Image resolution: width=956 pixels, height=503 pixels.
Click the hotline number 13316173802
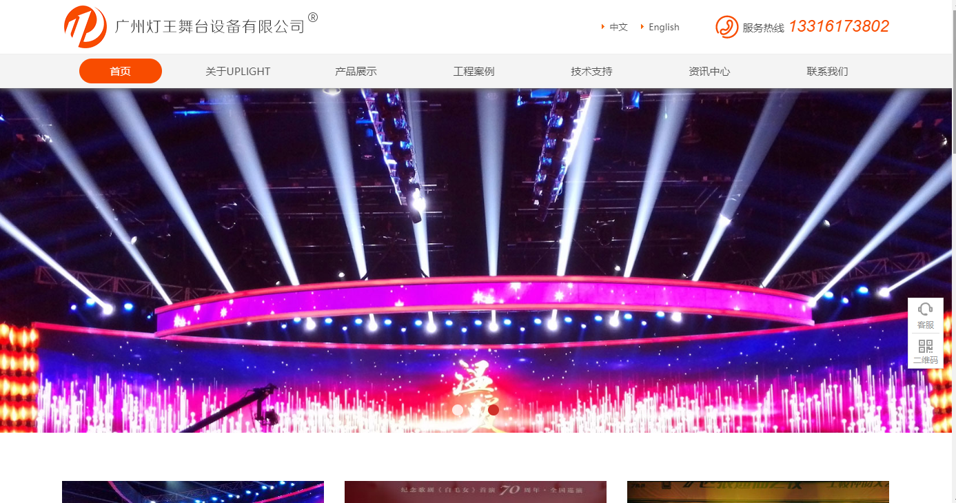839,26
